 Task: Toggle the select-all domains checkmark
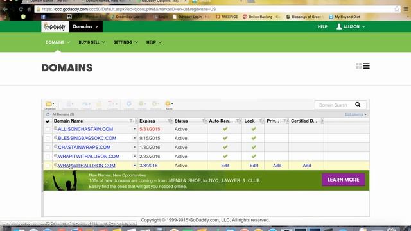(48, 121)
